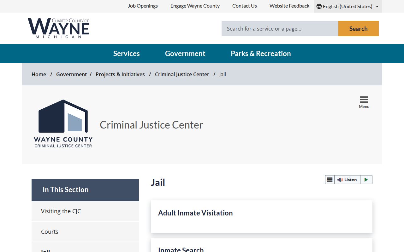Expand the Adult Inmate Visitation card

click(x=262, y=217)
